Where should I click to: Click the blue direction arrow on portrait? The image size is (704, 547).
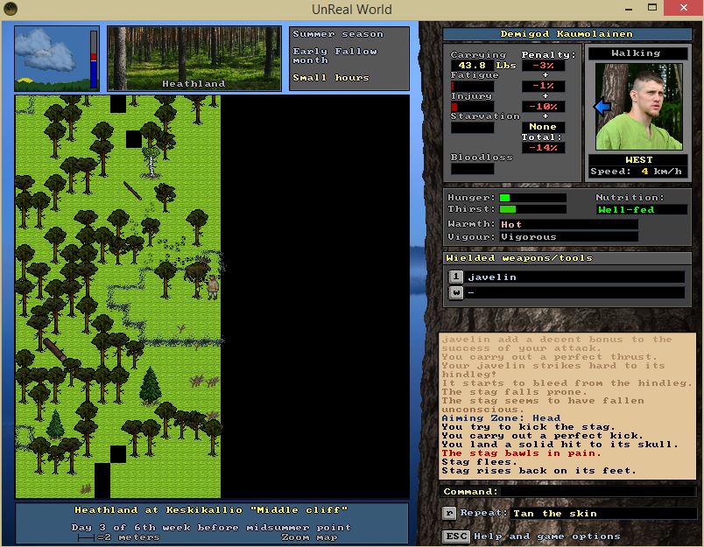coord(602,107)
